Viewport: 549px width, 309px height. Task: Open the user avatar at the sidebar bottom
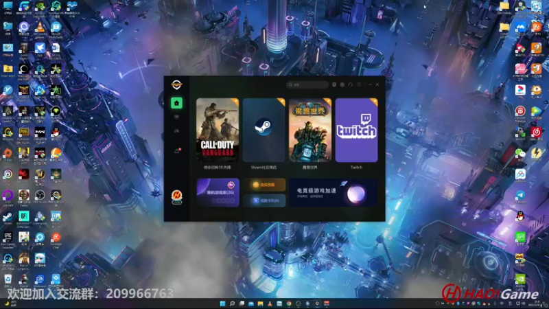click(x=177, y=196)
